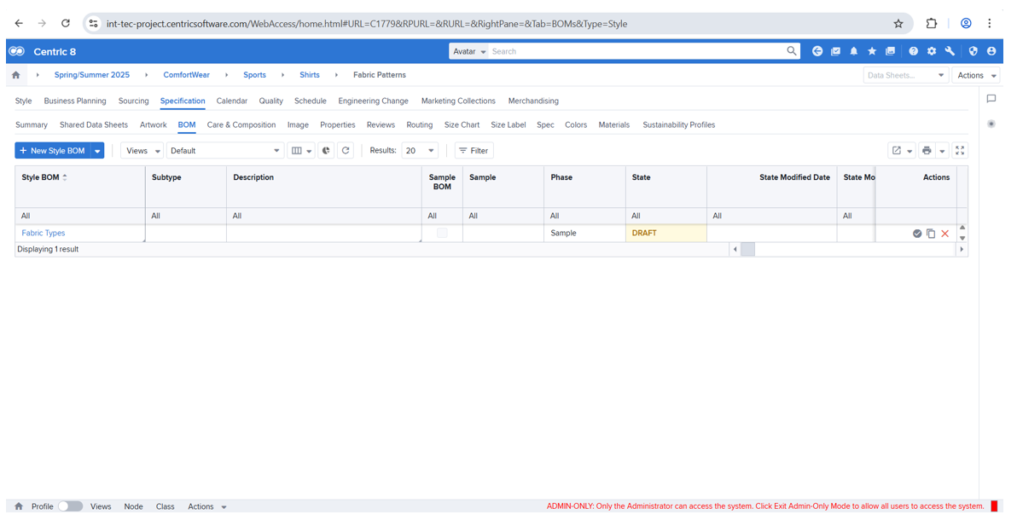Open the Size Chart subtab
Screen dimensions: 1017x526
tap(462, 125)
